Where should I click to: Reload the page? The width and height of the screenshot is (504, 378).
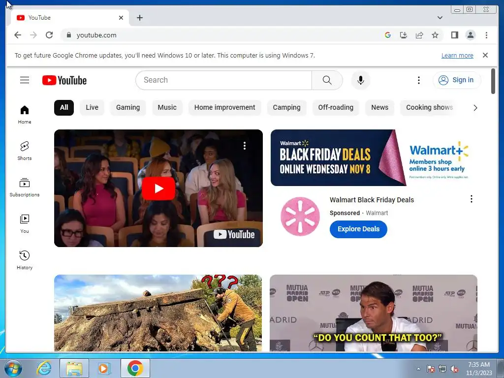point(49,35)
